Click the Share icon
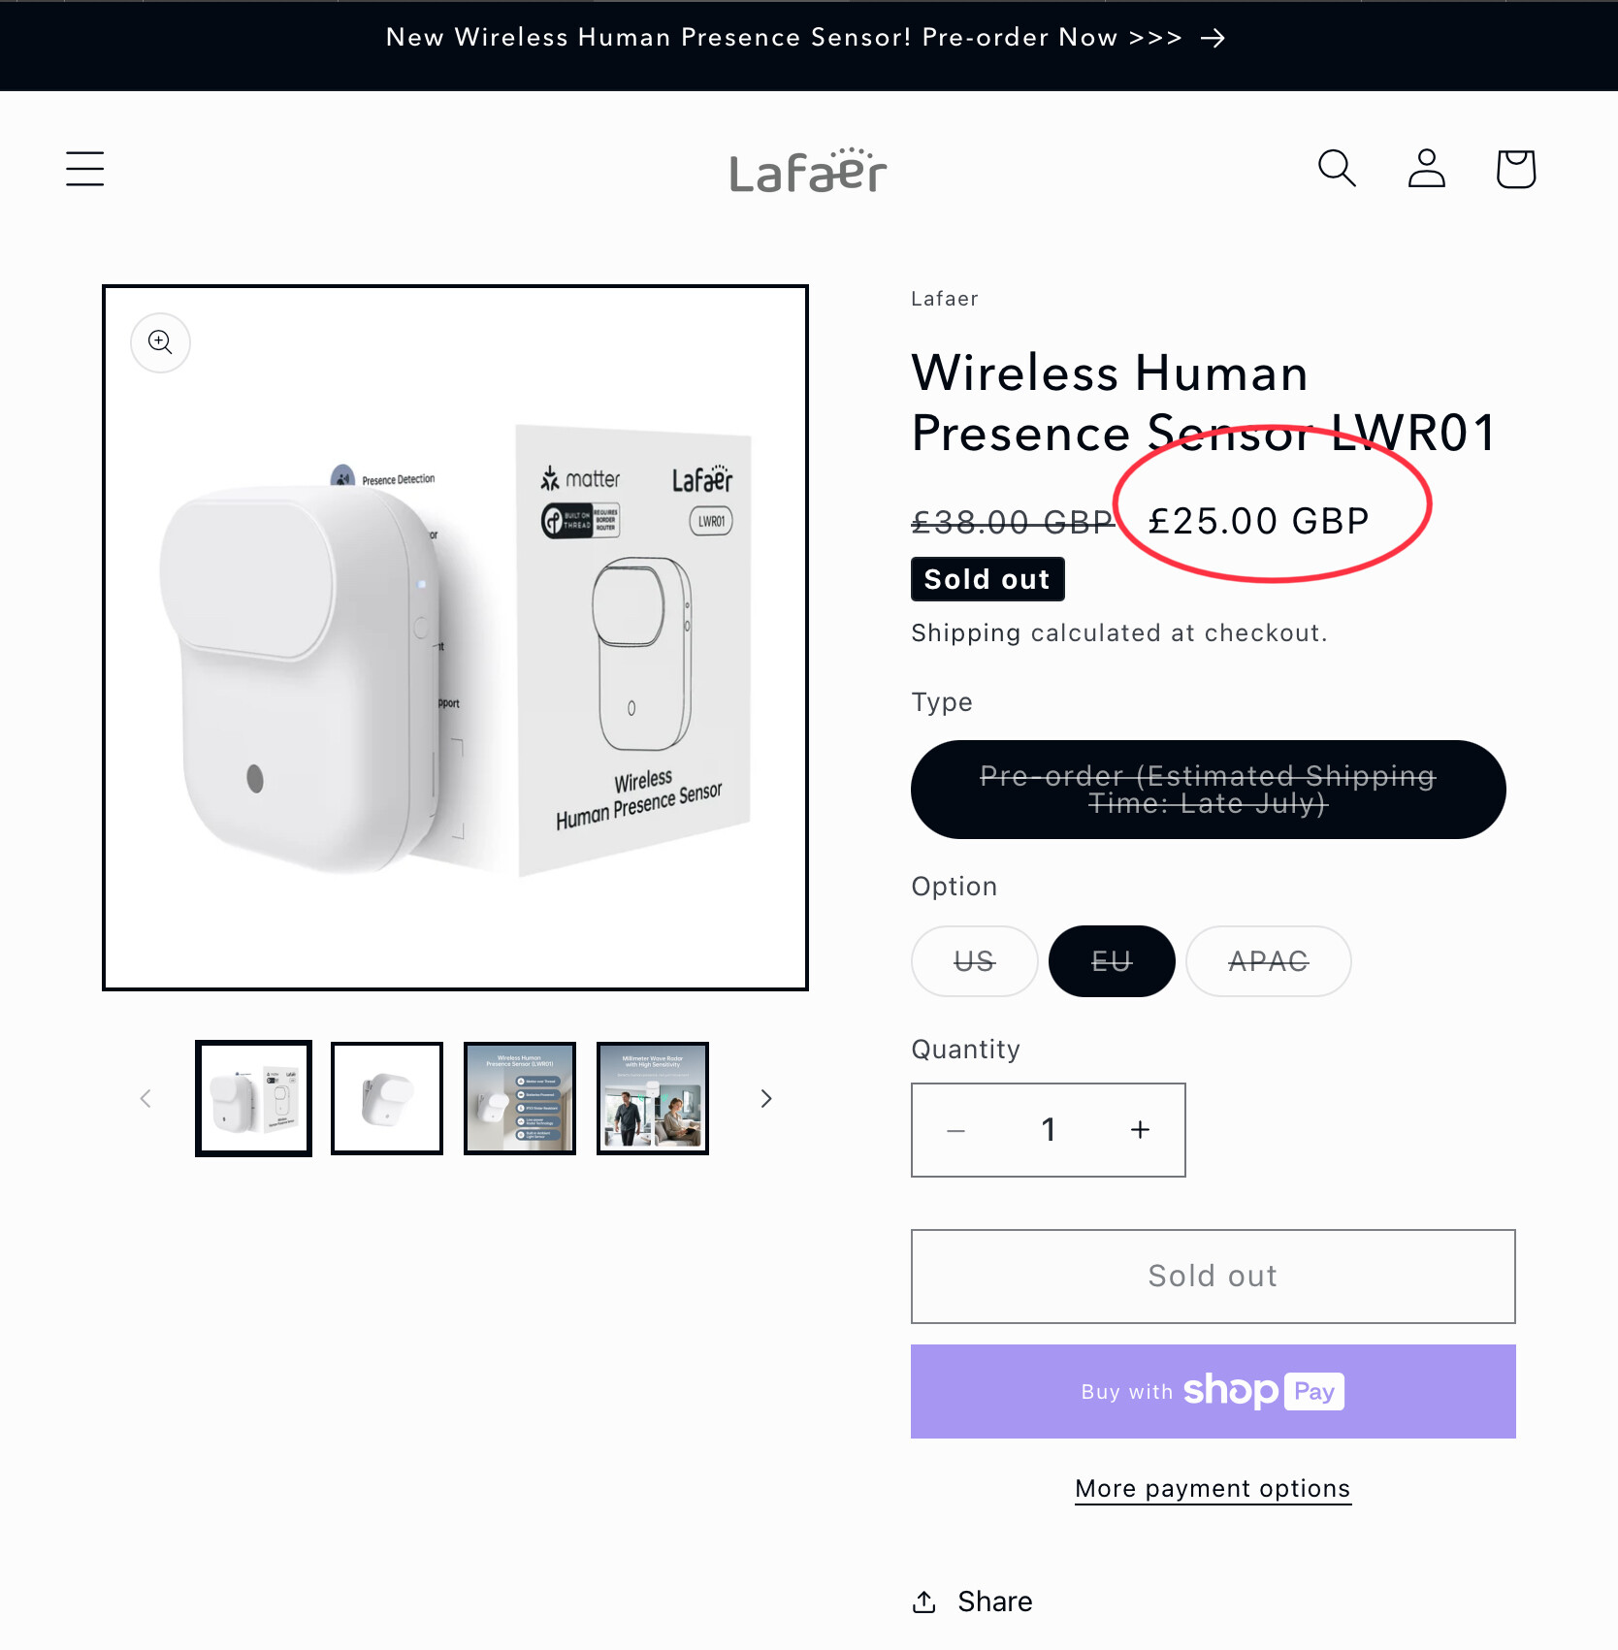Screen dimensions: 1618x1650 (x=924, y=1601)
